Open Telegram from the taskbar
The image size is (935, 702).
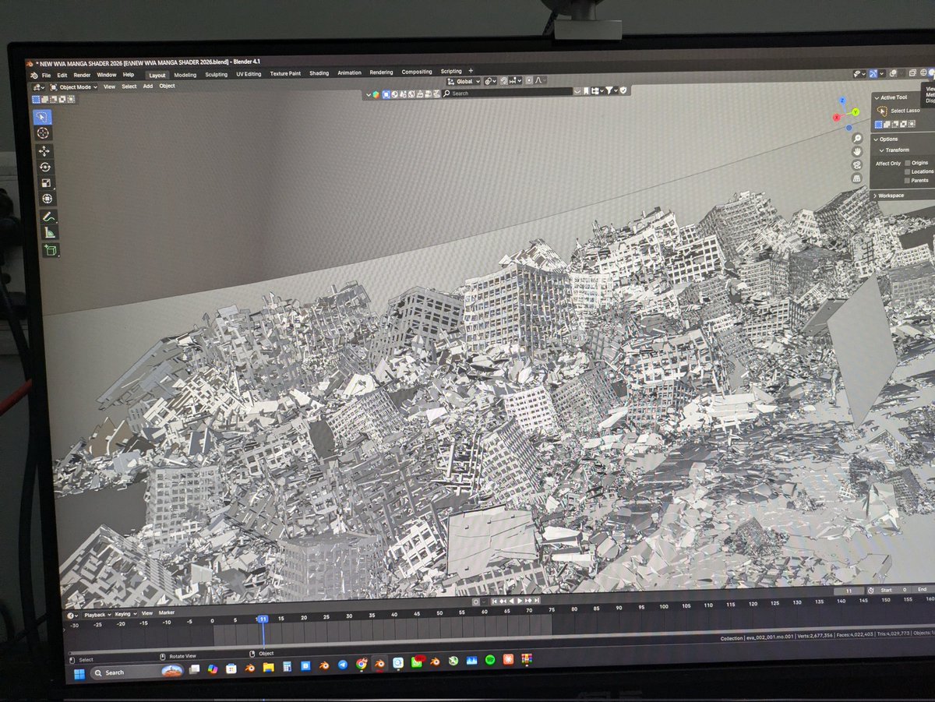(342, 665)
